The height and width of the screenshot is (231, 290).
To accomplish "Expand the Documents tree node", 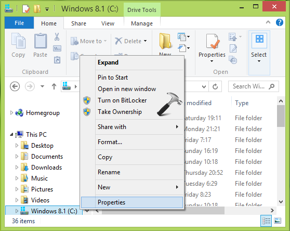I will click(17, 157).
